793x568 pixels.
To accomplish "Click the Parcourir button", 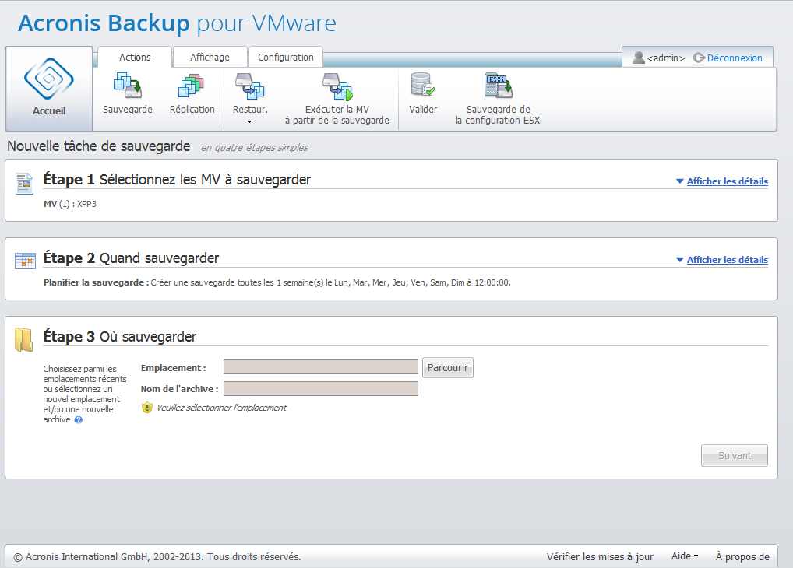I will [448, 367].
